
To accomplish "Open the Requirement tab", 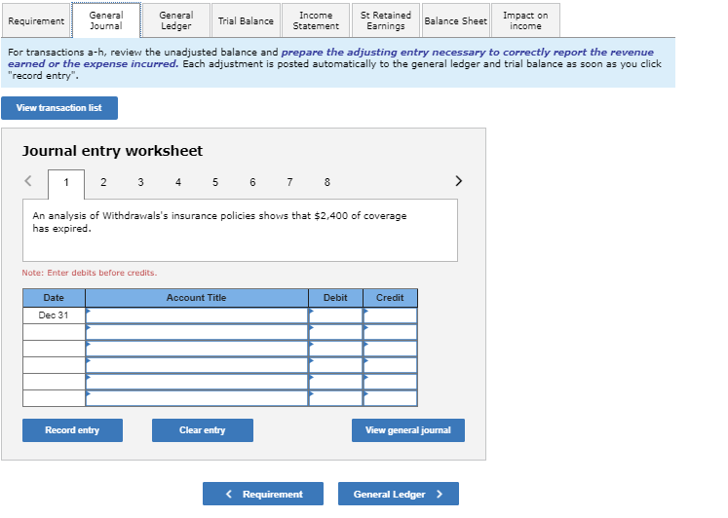I will click(x=36, y=20).
